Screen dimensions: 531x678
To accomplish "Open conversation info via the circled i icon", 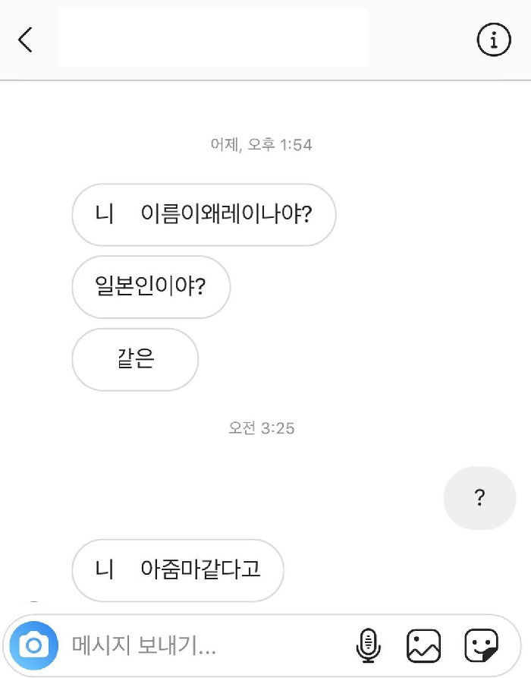I will coord(493,39).
